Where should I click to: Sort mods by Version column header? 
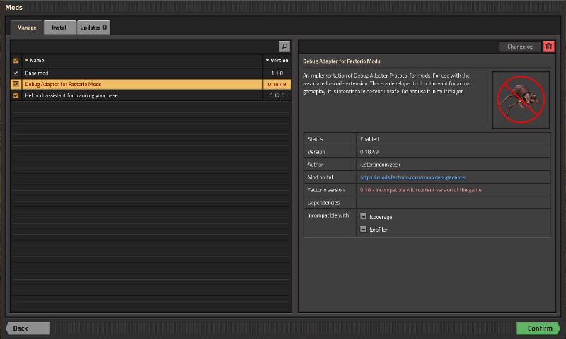(277, 61)
